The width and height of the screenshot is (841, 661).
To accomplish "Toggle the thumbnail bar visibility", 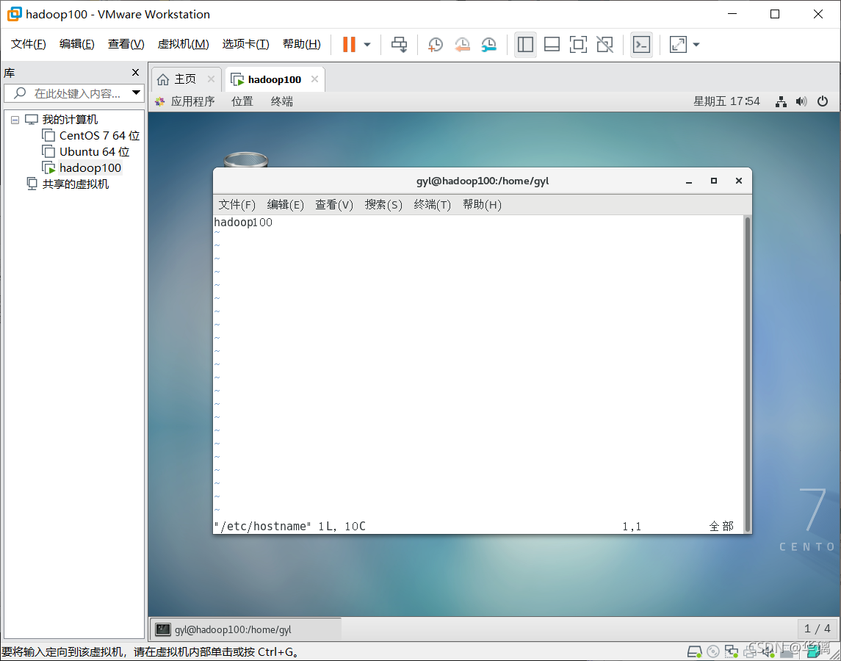I will tap(552, 45).
